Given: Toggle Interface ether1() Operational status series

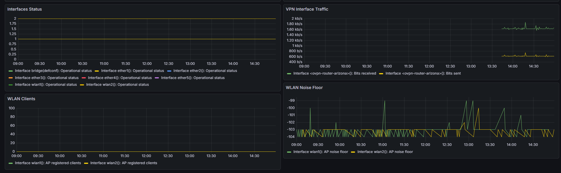Looking at the screenshot, I should coord(132,71).
